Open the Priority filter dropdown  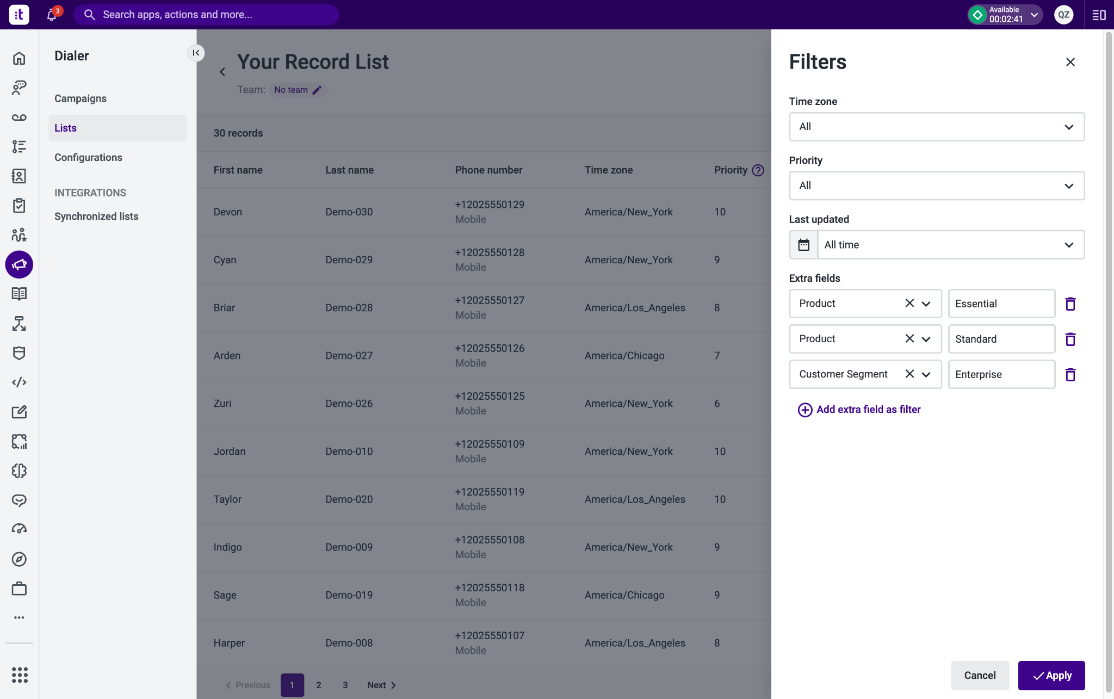click(x=936, y=185)
